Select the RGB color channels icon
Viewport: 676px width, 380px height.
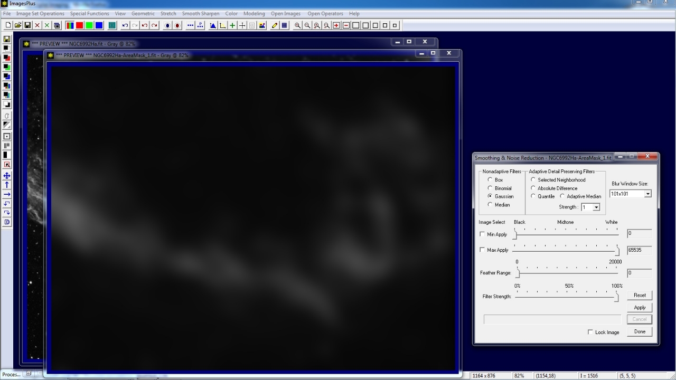click(70, 25)
